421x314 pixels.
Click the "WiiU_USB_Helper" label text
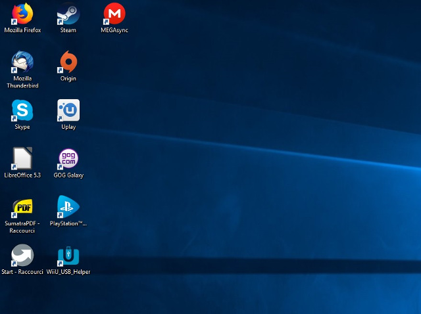(68, 272)
